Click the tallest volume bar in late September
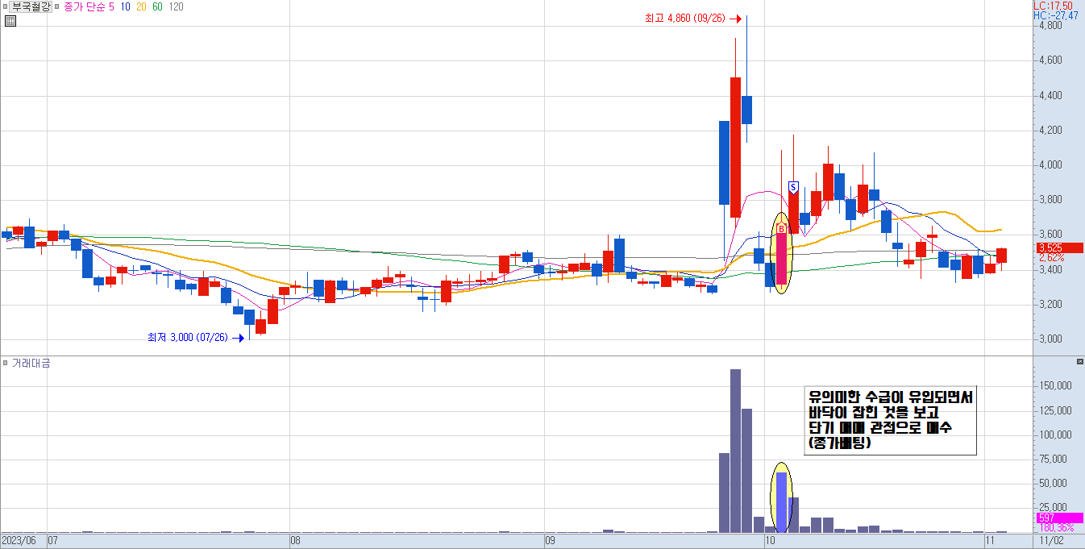Image resolution: width=1085 pixels, height=549 pixels. [735, 451]
